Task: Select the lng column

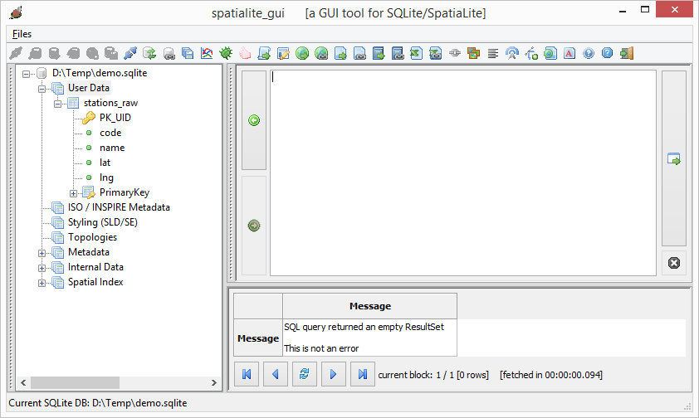Action: pos(106,177)
